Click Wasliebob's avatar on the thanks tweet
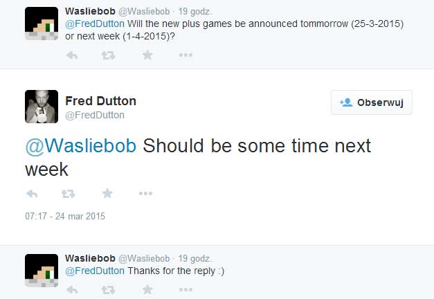Viewport: 434px width, 299px height. click(x=41, y=271)
